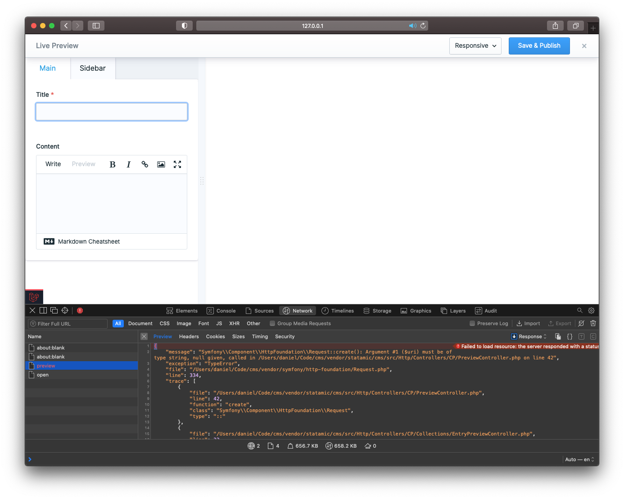Apply italic formatting in the Content editor
The image size is (624, 499).
pyautogui.click(x=128, y=164)
